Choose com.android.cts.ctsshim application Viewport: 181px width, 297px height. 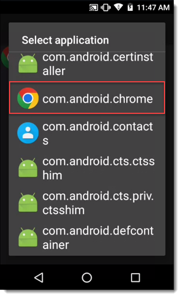[x=87, y=168]
